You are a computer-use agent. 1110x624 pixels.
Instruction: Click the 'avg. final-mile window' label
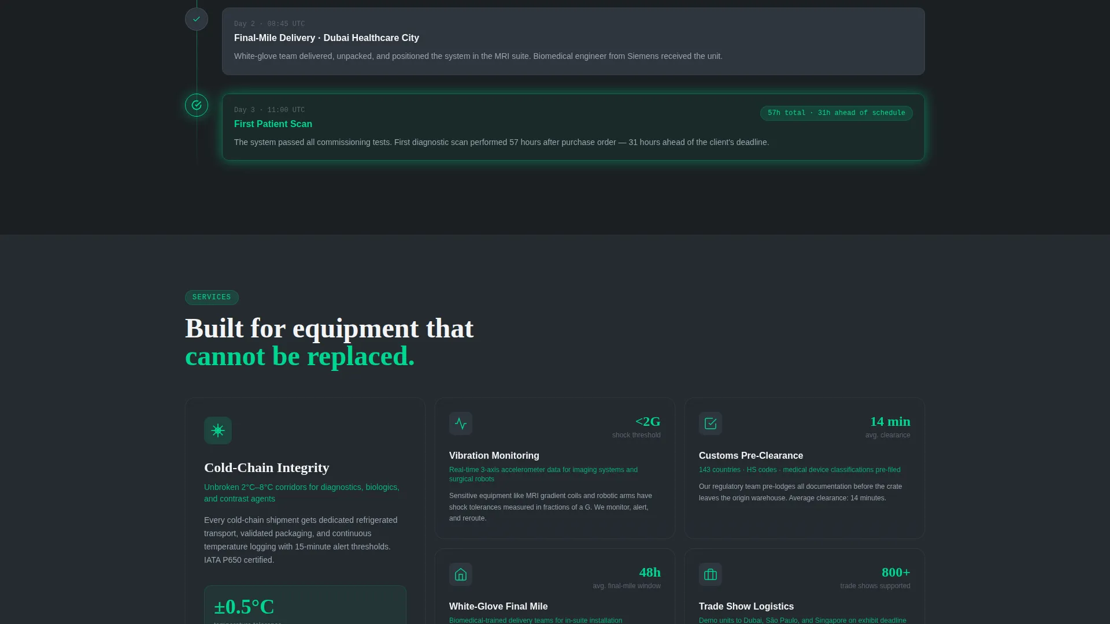point(627,586)
